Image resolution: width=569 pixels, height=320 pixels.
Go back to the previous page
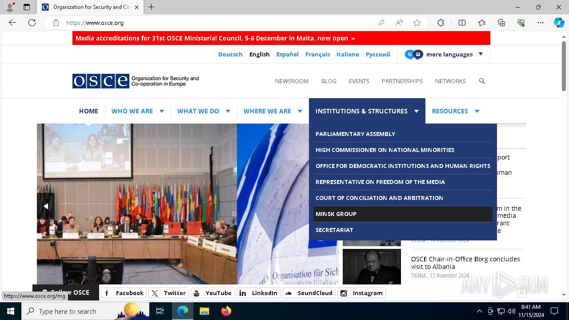(x=12, y=23)
